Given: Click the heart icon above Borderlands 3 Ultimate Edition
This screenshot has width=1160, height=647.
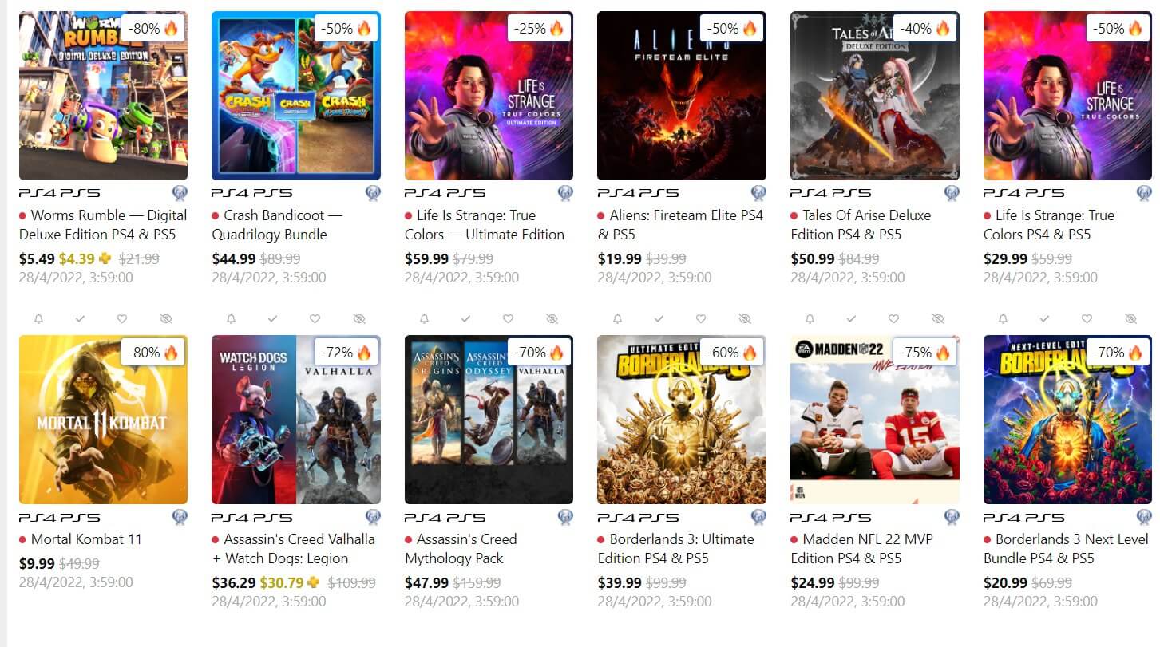Looking at the screenshot, I should pos(700,318).
